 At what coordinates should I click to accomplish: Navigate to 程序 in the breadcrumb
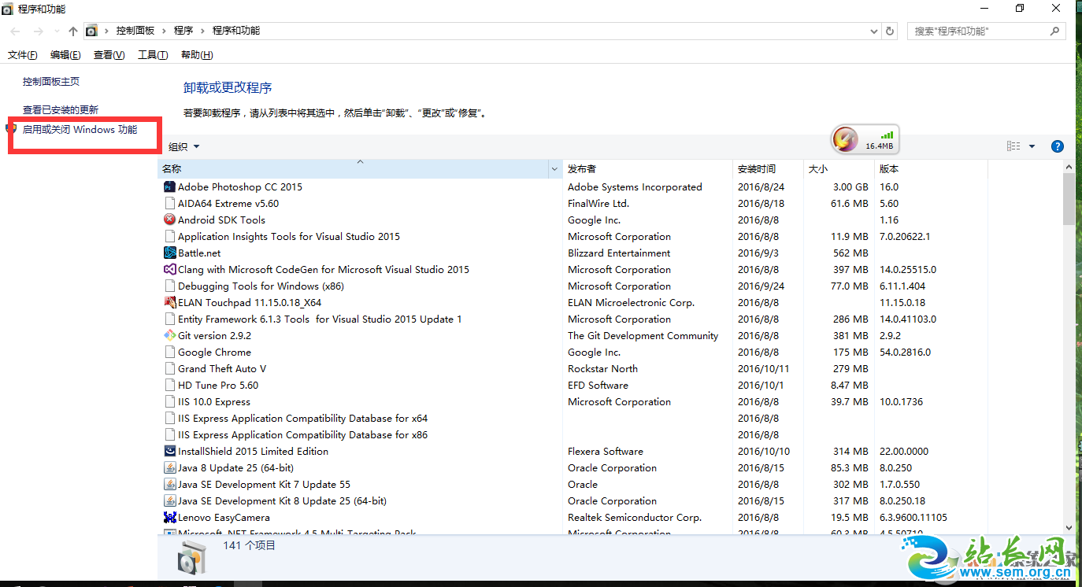coord(183,31)
